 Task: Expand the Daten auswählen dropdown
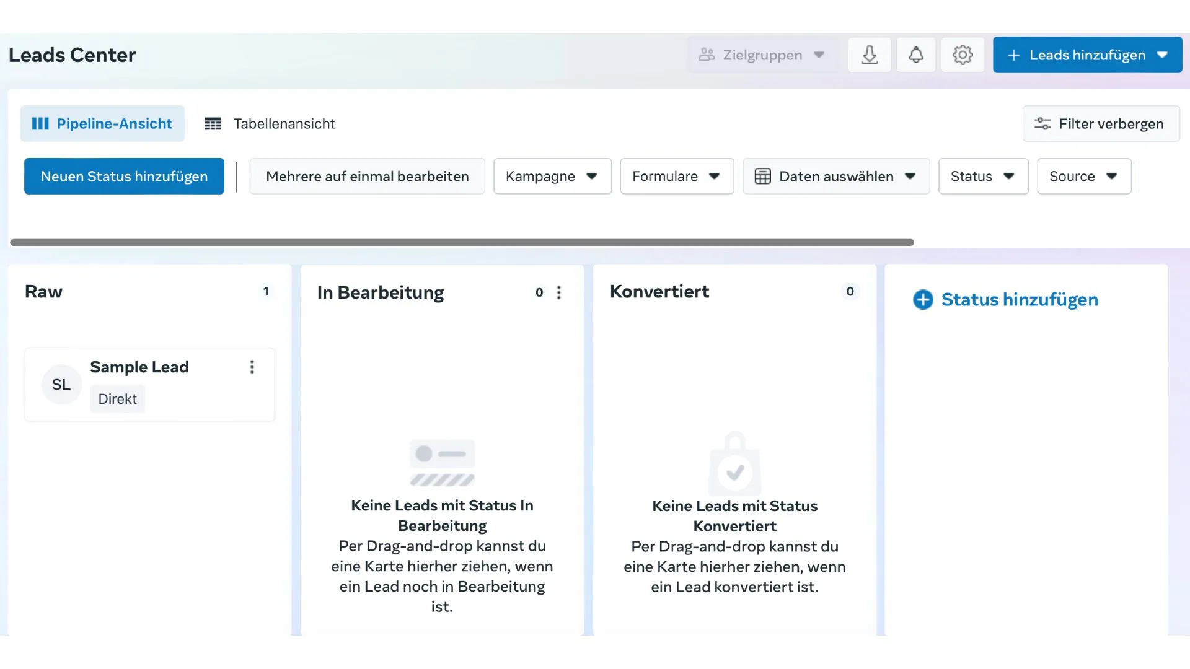click(835, 176)
